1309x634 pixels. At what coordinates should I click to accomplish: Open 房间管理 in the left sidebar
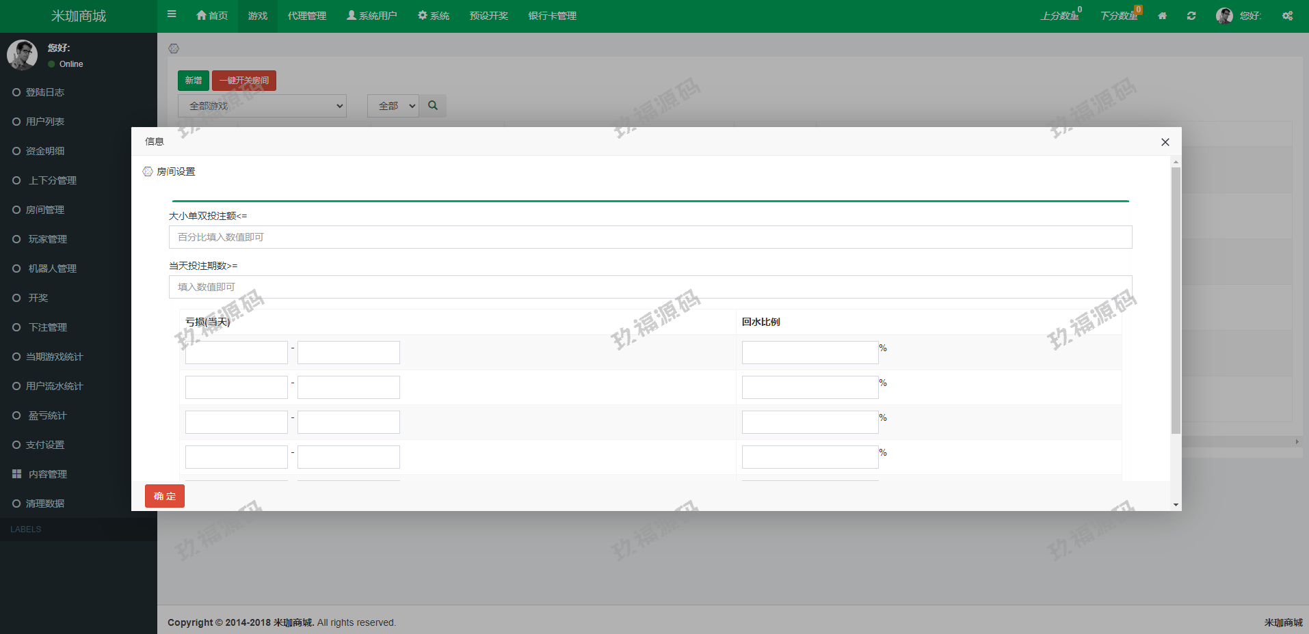pyautogui.click(x=44, y=210)
